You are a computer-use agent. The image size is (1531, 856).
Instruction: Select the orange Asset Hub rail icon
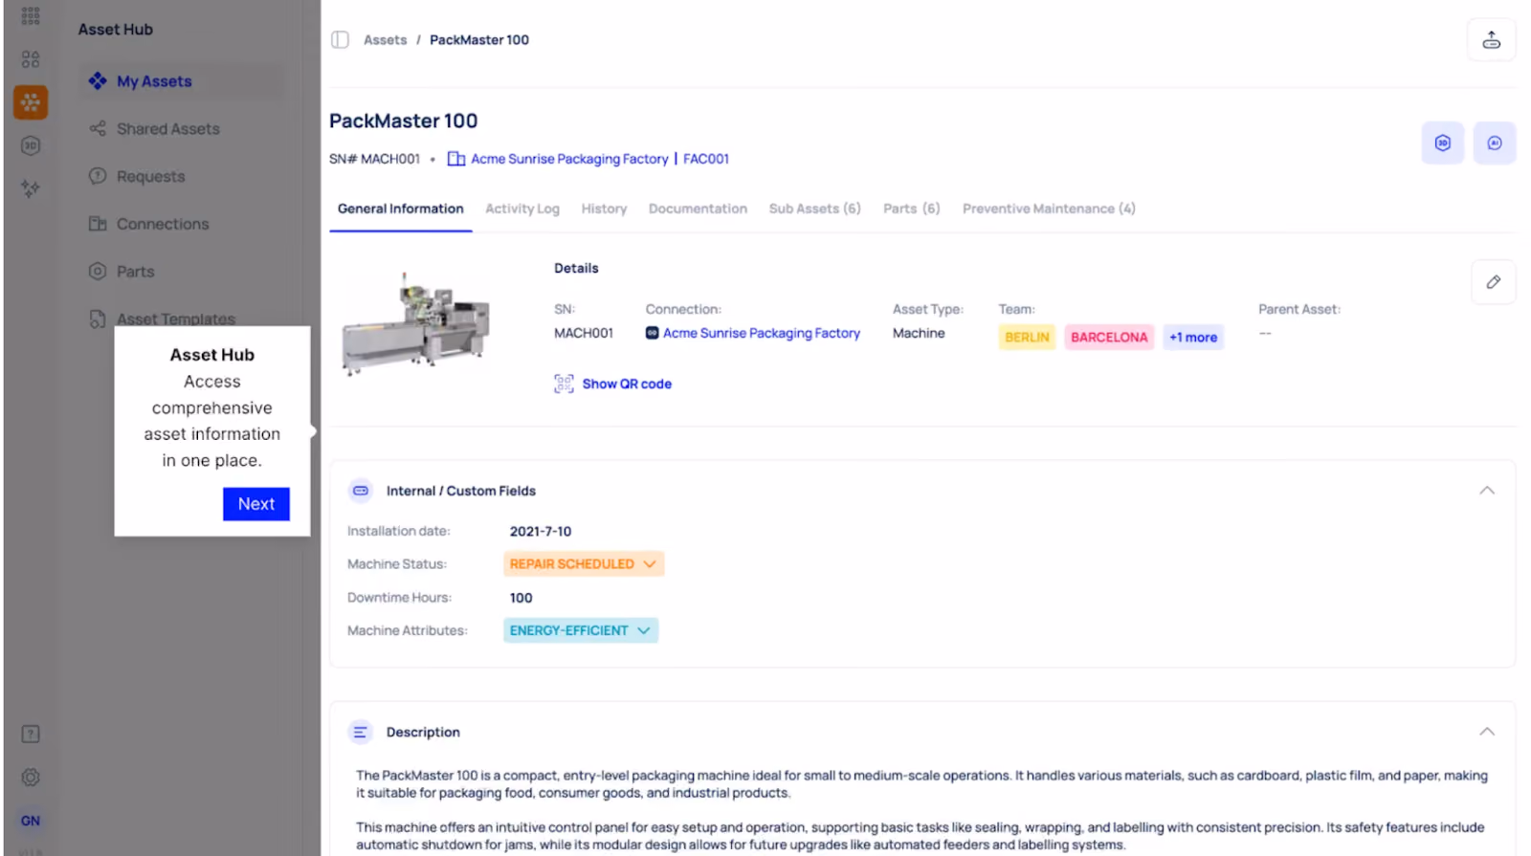(31, 102)
